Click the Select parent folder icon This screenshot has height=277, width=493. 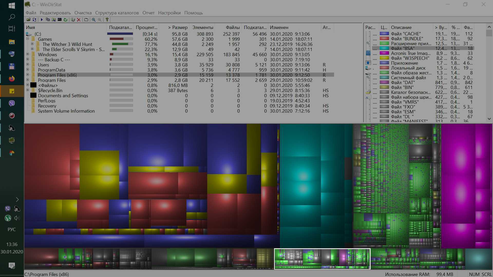coord(86,20)
